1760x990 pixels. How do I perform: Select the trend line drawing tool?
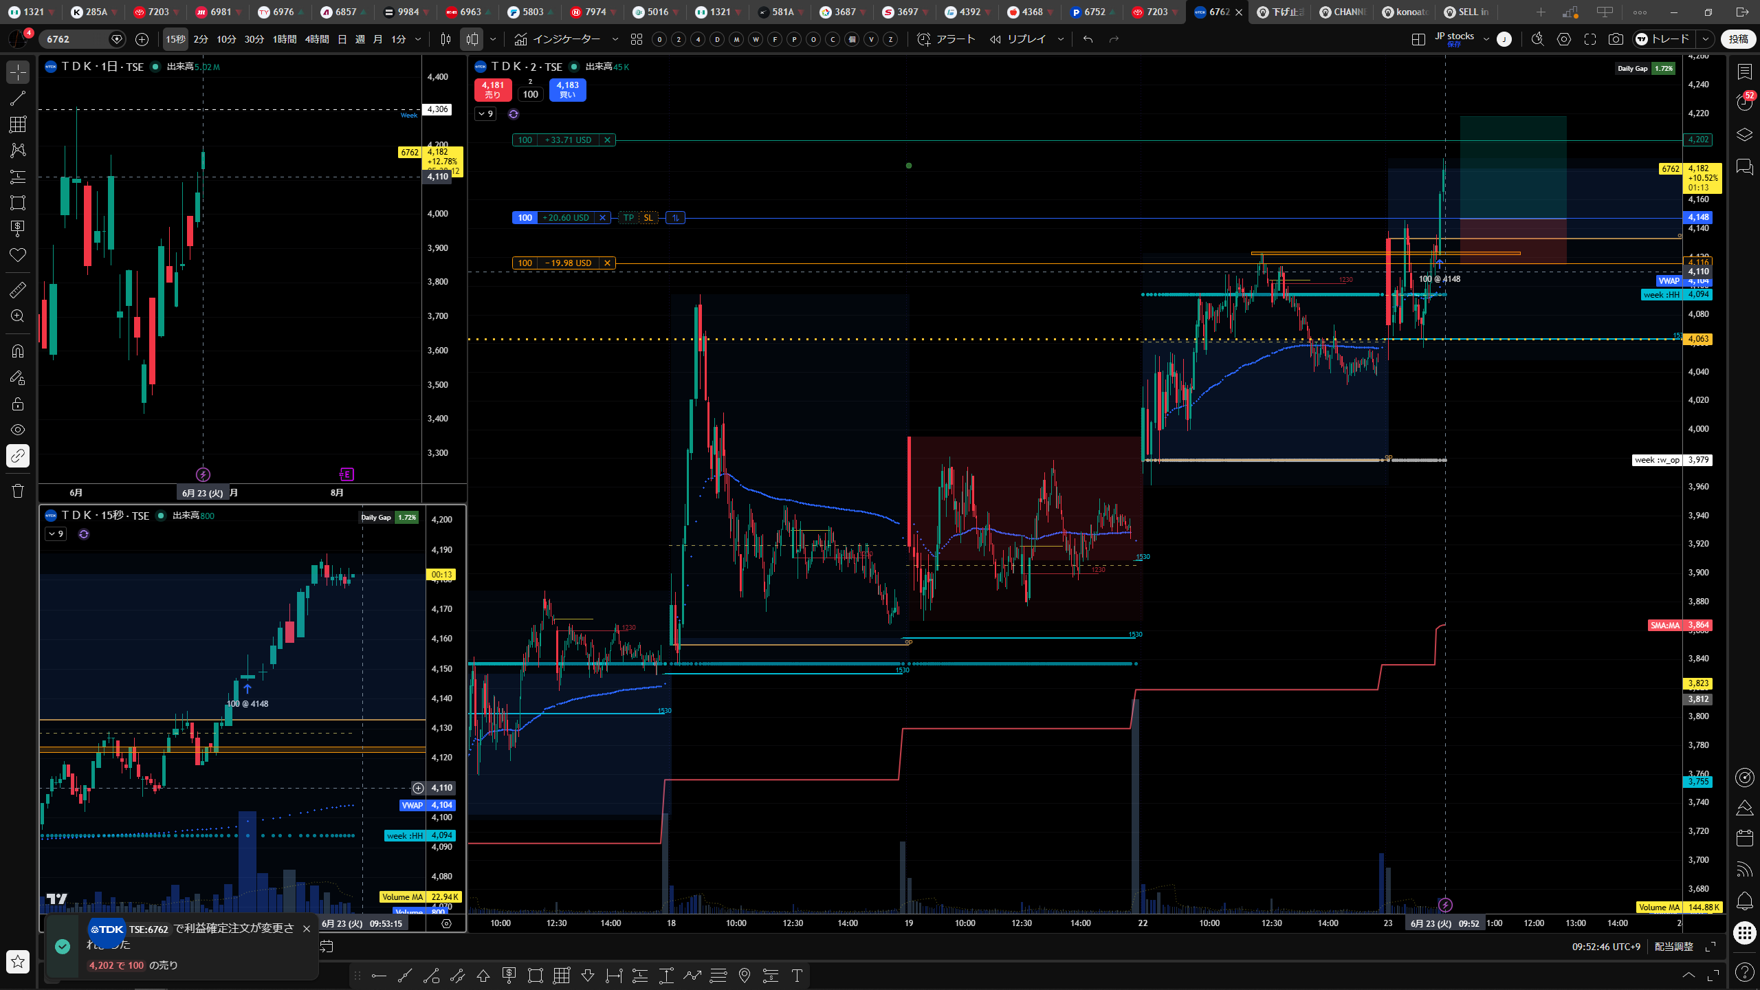tap(18, 98)
